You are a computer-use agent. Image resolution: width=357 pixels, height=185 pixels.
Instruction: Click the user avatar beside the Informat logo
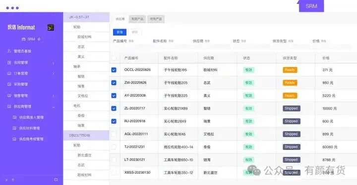click(51, 28)
